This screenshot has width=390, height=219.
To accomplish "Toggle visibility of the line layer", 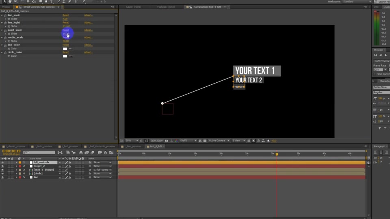I will 2,177.
